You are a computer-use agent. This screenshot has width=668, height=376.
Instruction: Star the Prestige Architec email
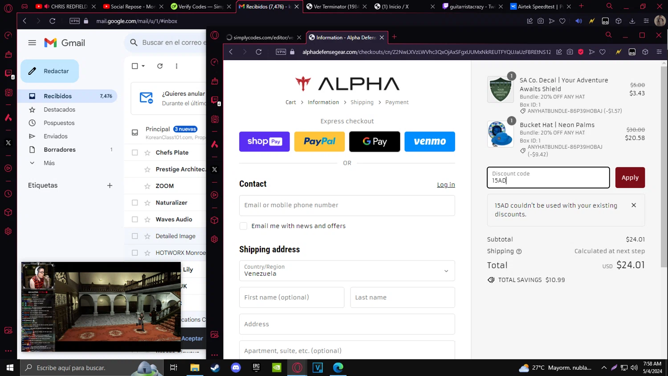[147, 169]
